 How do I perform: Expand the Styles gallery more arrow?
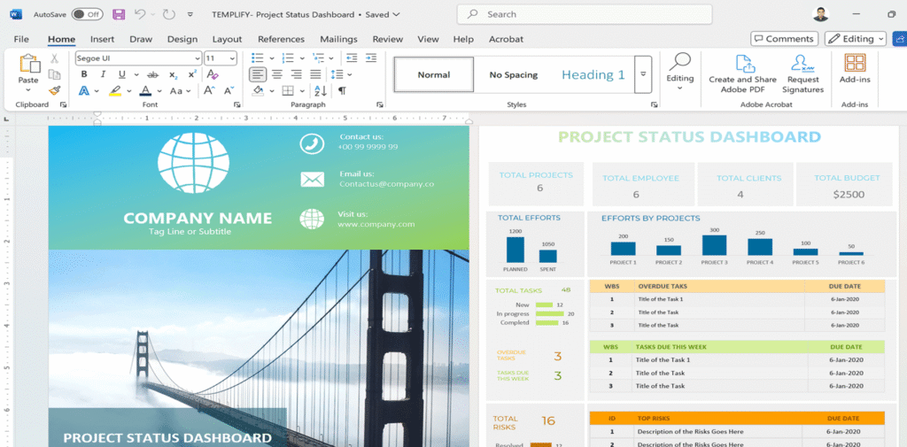tap(644, 74)
